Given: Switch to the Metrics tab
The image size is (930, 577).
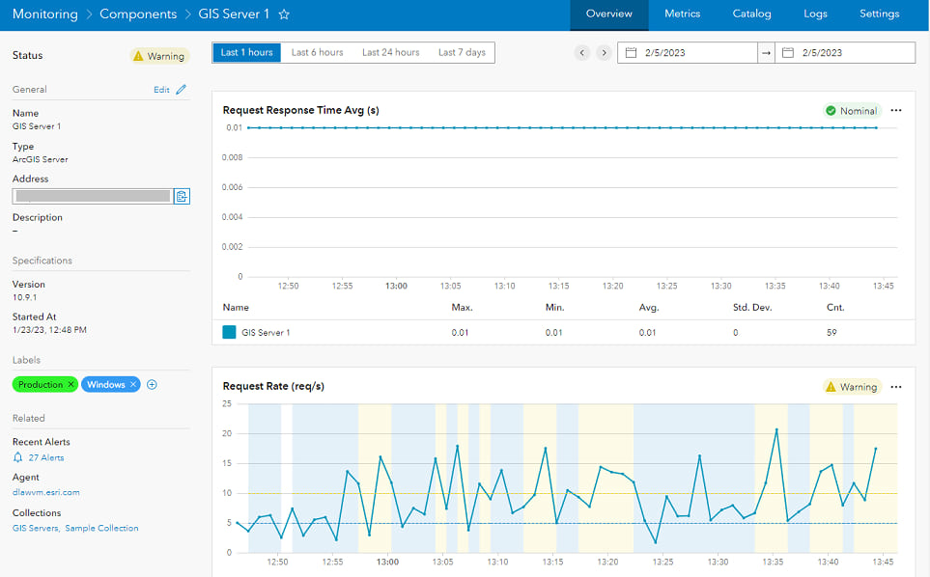Looking at the screenshot, I should click(x=682, y=14).
